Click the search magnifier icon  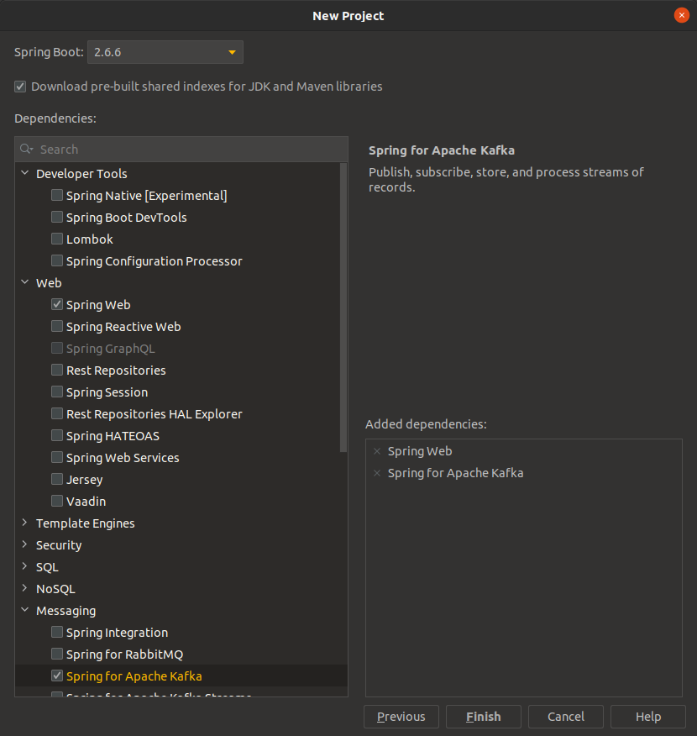coord(26,150)
